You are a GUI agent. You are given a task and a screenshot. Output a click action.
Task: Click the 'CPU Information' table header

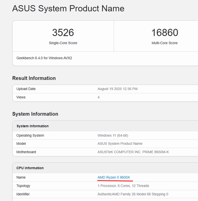click(30, 168)
